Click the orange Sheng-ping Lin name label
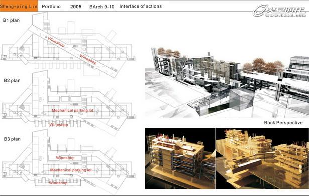Image resolution: width=309 pixels, height=196 pixels. [19, 6]
